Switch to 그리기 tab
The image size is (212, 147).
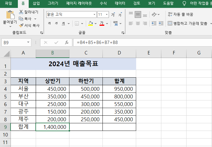(53, 4)
